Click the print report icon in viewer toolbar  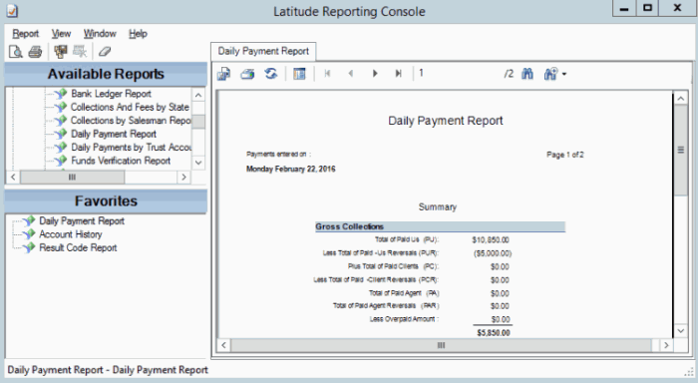click(247, 74)
